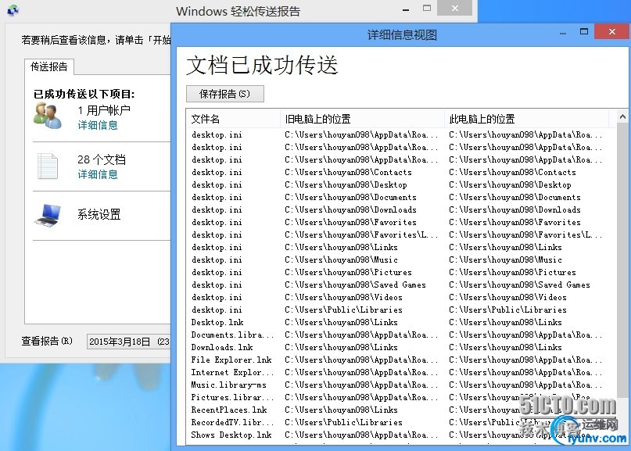This screenshot has height=451, width=631.
Task: Click the documents page icon
Action: tap(48, 166)
